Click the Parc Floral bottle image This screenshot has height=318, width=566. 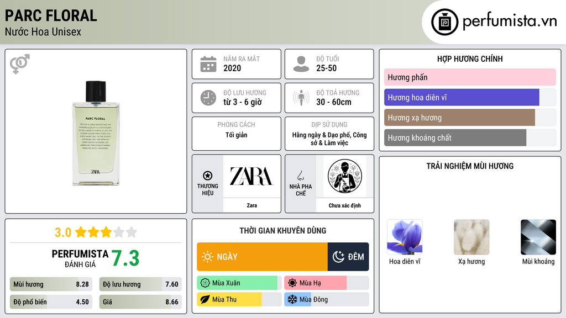(x=96, y=132)
